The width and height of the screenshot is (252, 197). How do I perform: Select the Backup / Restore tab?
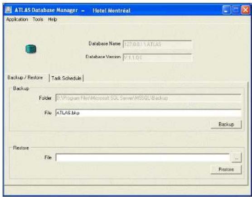click(x=25, y=78)
